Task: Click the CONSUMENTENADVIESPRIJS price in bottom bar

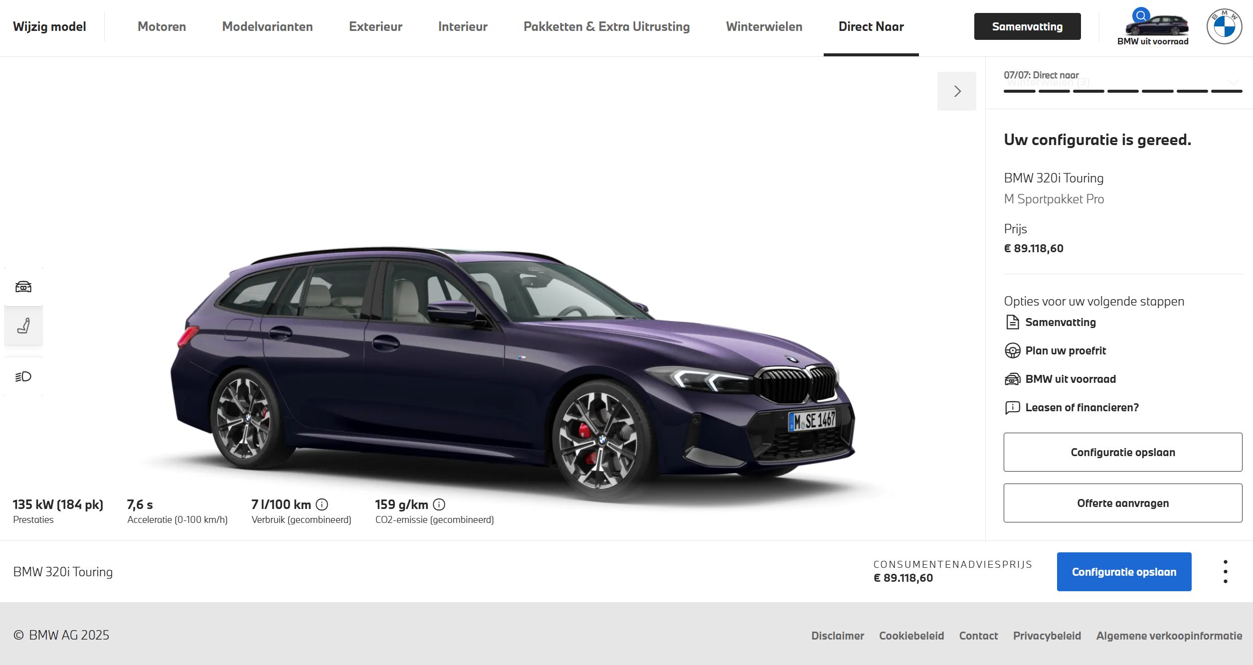Action: coord(903,578)
